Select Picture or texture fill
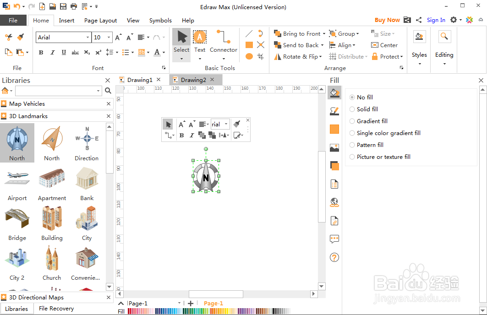This screenshot has height=315, width=487. click(x=380, y=157)
